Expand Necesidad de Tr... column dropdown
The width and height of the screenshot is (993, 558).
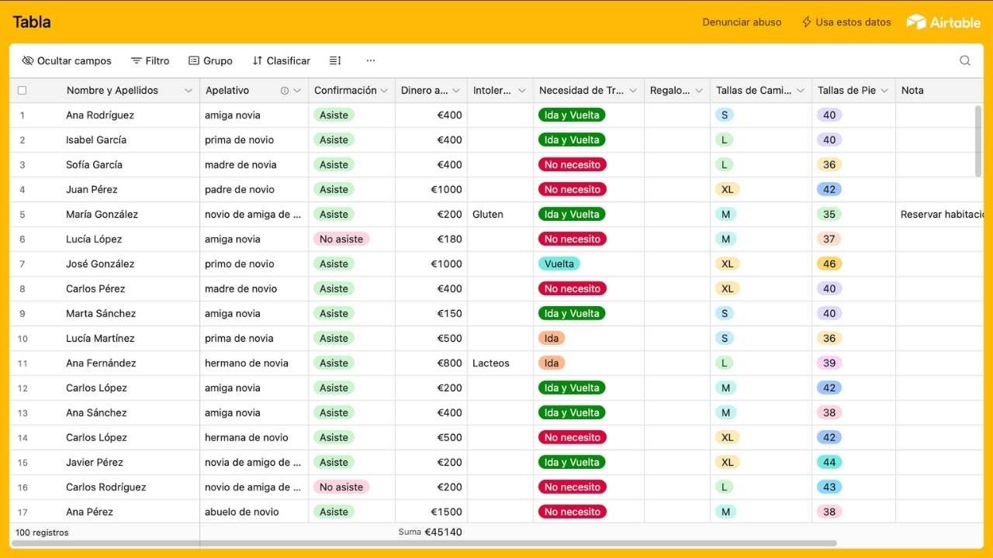pos(633,91)
